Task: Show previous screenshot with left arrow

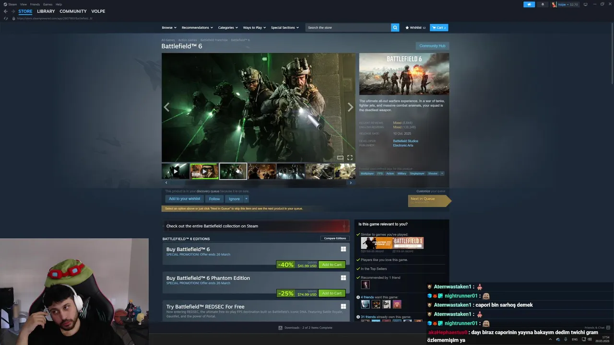Action: 166,107
